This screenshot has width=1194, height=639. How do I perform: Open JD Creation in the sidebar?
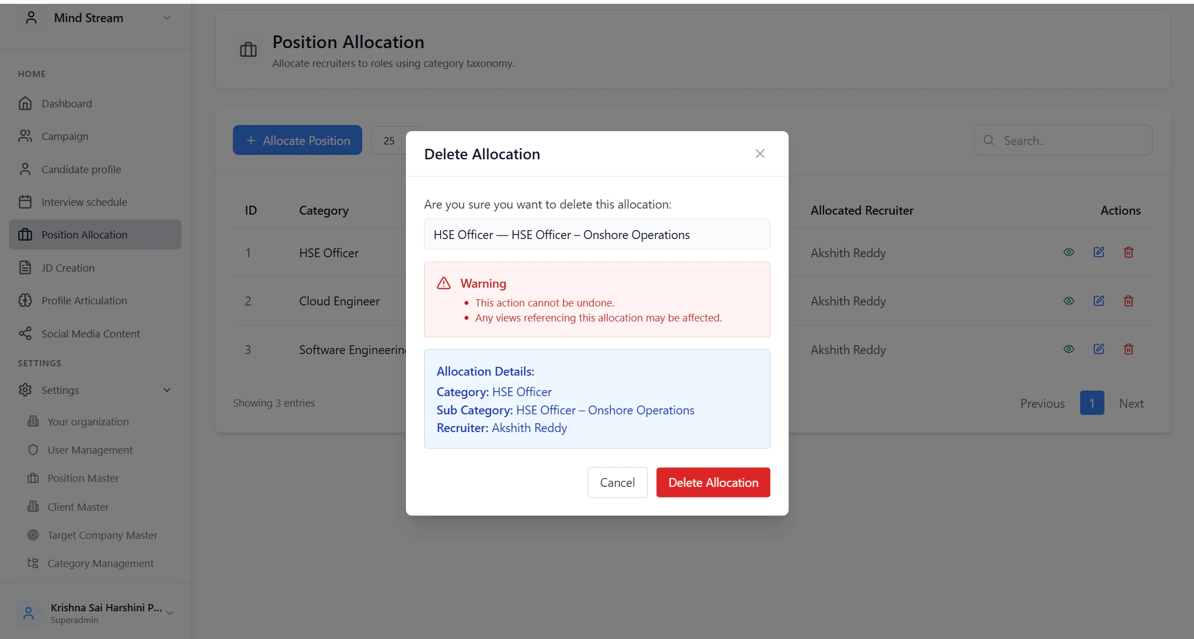coord(67,268)
